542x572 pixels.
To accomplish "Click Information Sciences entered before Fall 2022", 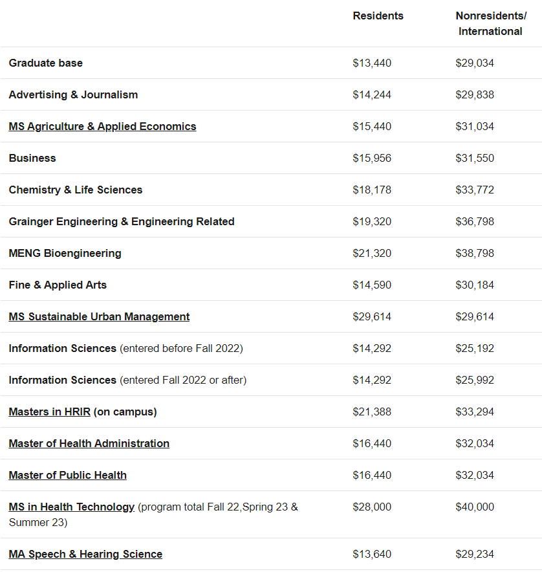I will click(x=126, y=349).
